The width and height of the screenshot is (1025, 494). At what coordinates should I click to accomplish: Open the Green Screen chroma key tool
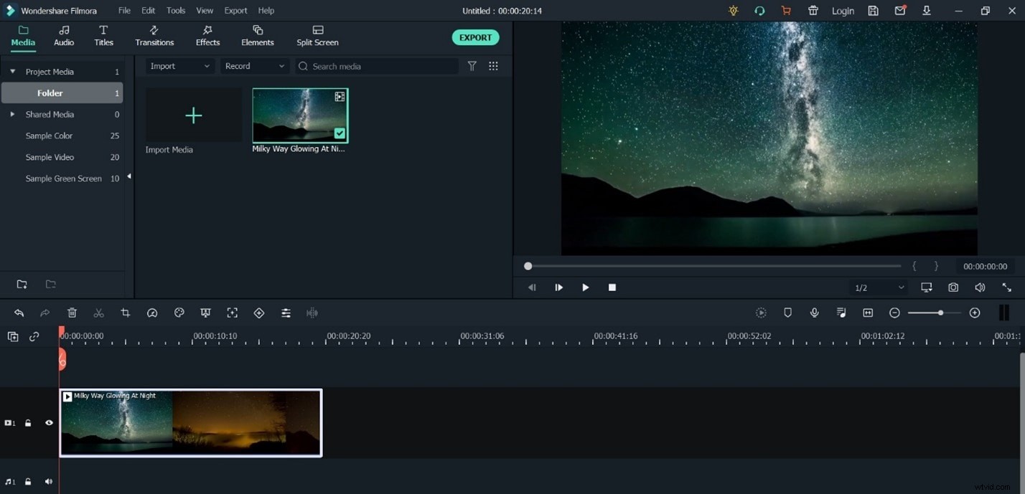(x=205, y=313)
